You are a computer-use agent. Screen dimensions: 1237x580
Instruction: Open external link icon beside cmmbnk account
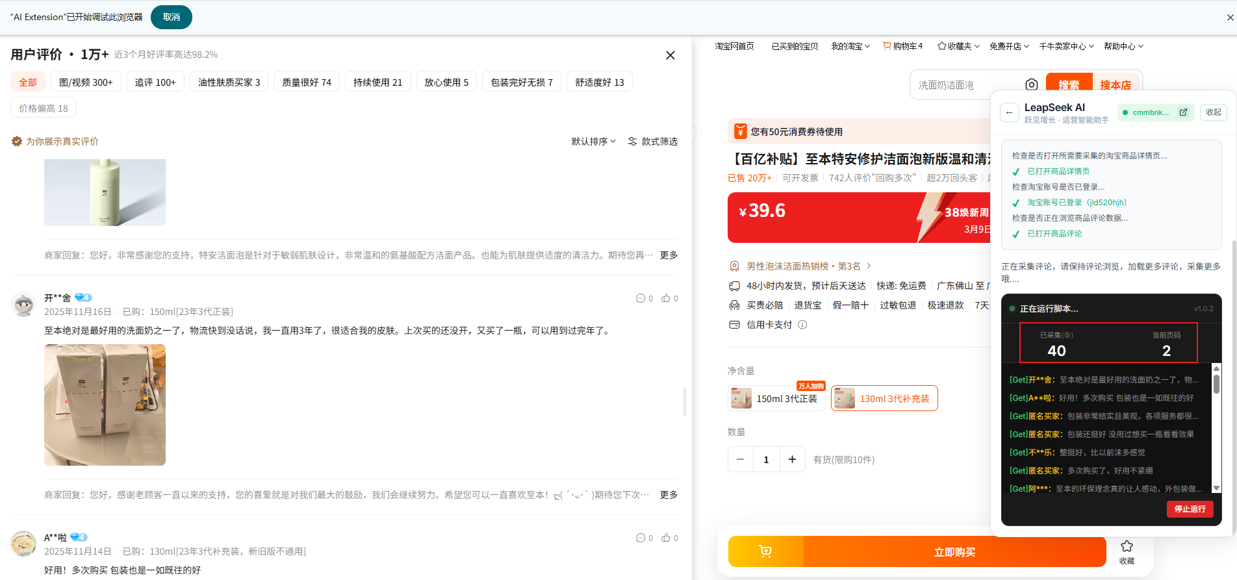tap(1183, 112)
